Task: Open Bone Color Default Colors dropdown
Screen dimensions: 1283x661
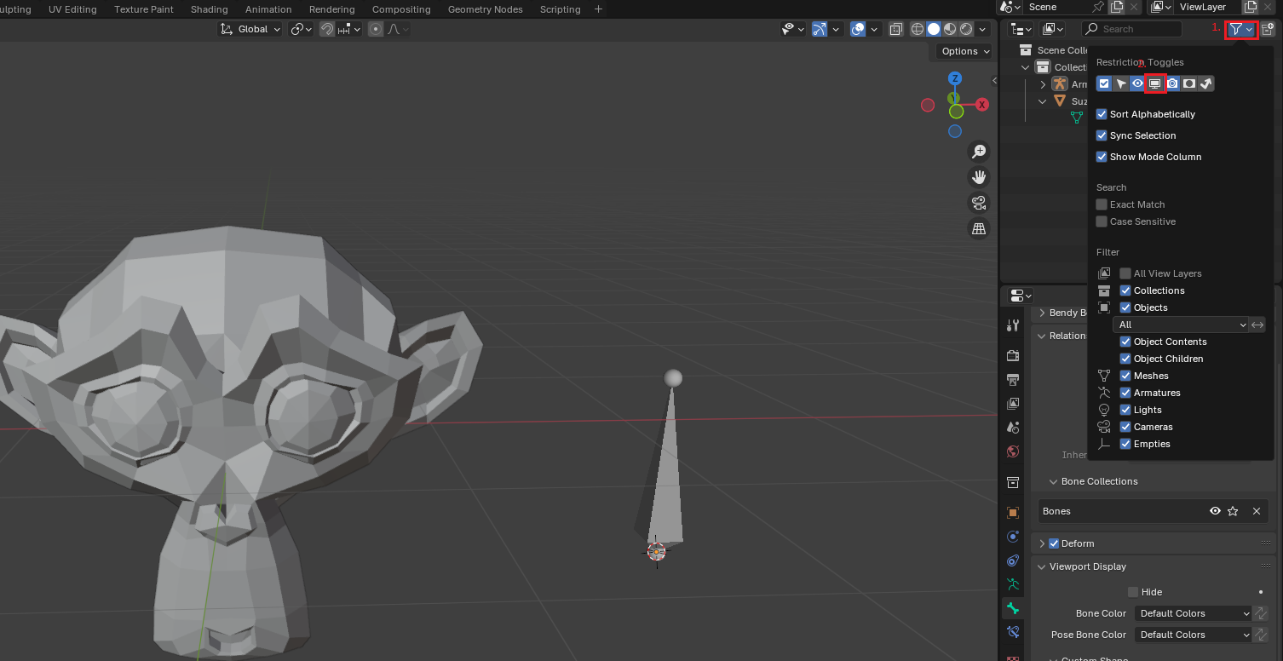Action: coord(1192,613)
